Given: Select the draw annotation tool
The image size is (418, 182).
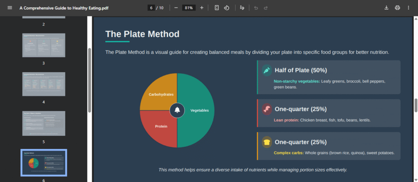Looking at the screenshot, I should 242,8.
